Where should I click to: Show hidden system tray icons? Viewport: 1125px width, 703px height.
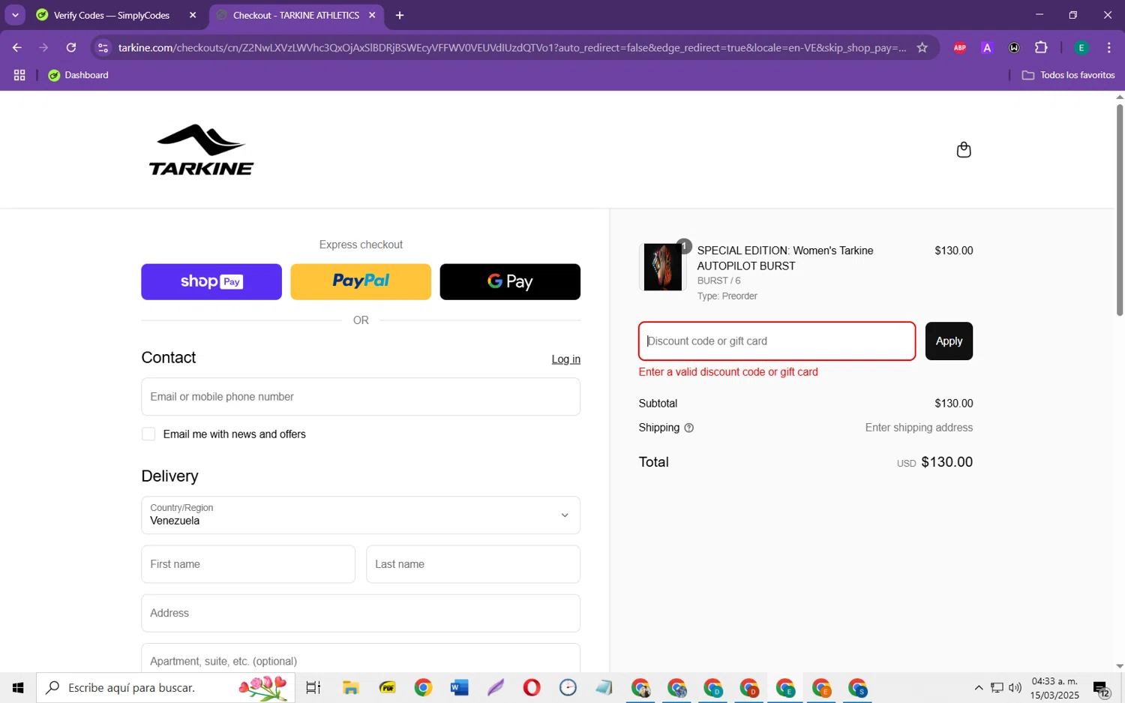(x=978, y=687)
